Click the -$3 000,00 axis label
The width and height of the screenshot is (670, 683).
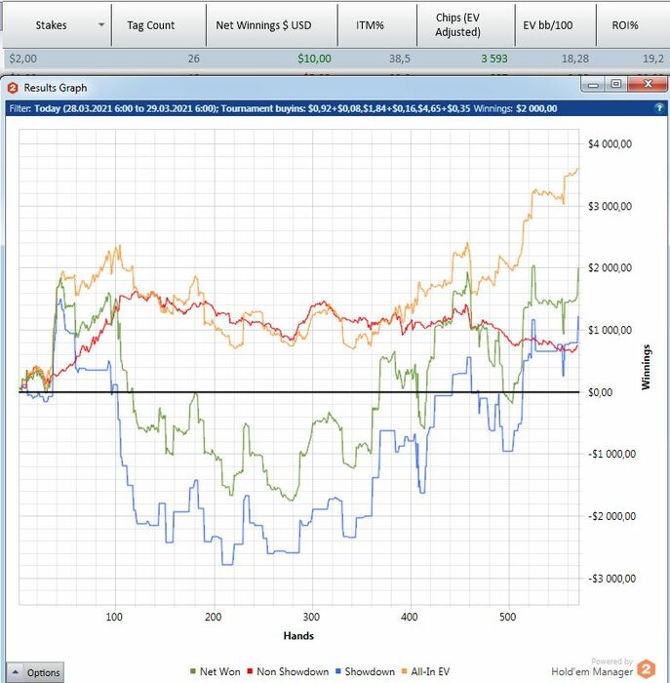(612, 579)
